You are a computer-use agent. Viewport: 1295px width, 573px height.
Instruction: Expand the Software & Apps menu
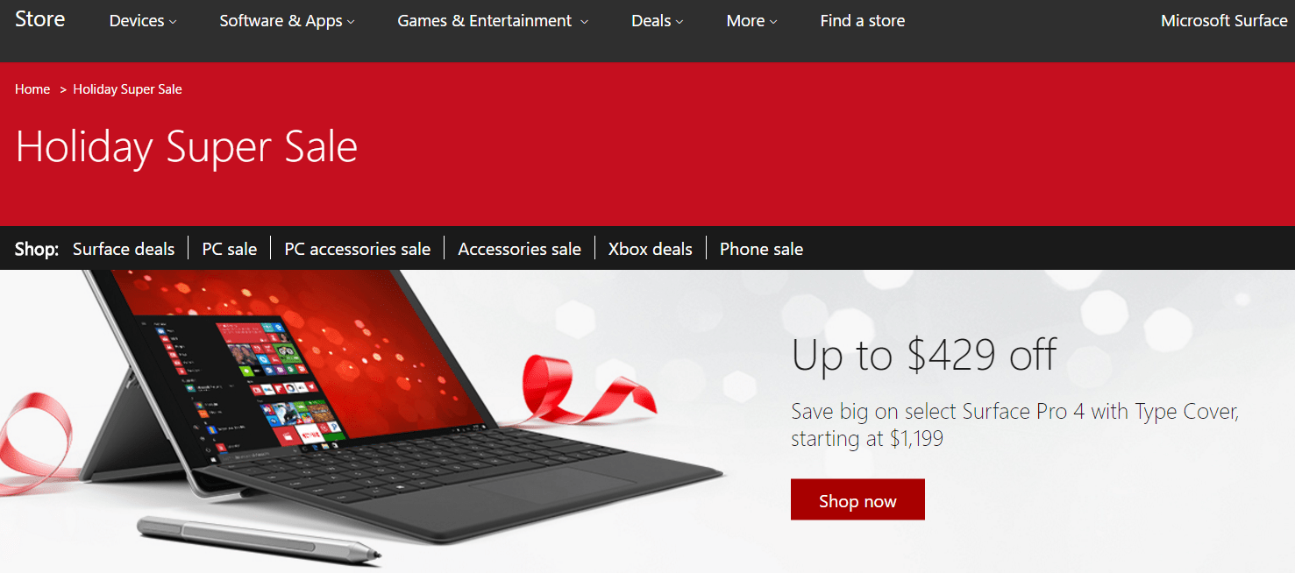tap(288, 21)
